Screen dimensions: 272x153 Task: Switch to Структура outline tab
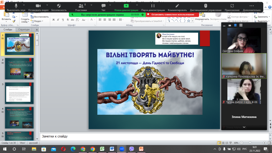[24, 29]
